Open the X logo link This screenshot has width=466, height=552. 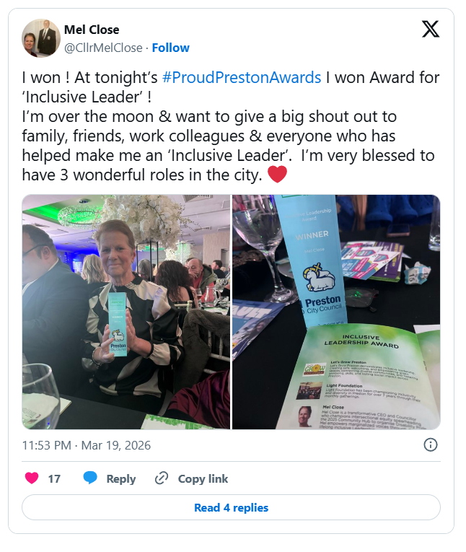(431, 29)
